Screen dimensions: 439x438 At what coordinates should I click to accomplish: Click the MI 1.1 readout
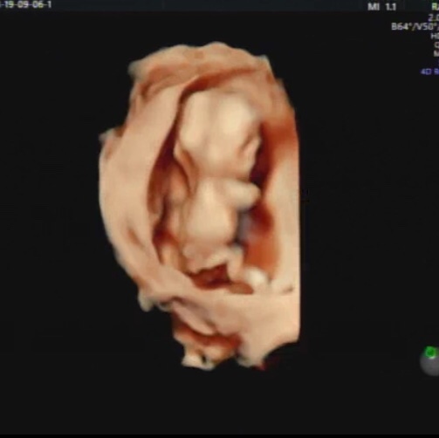coord(381,7)
